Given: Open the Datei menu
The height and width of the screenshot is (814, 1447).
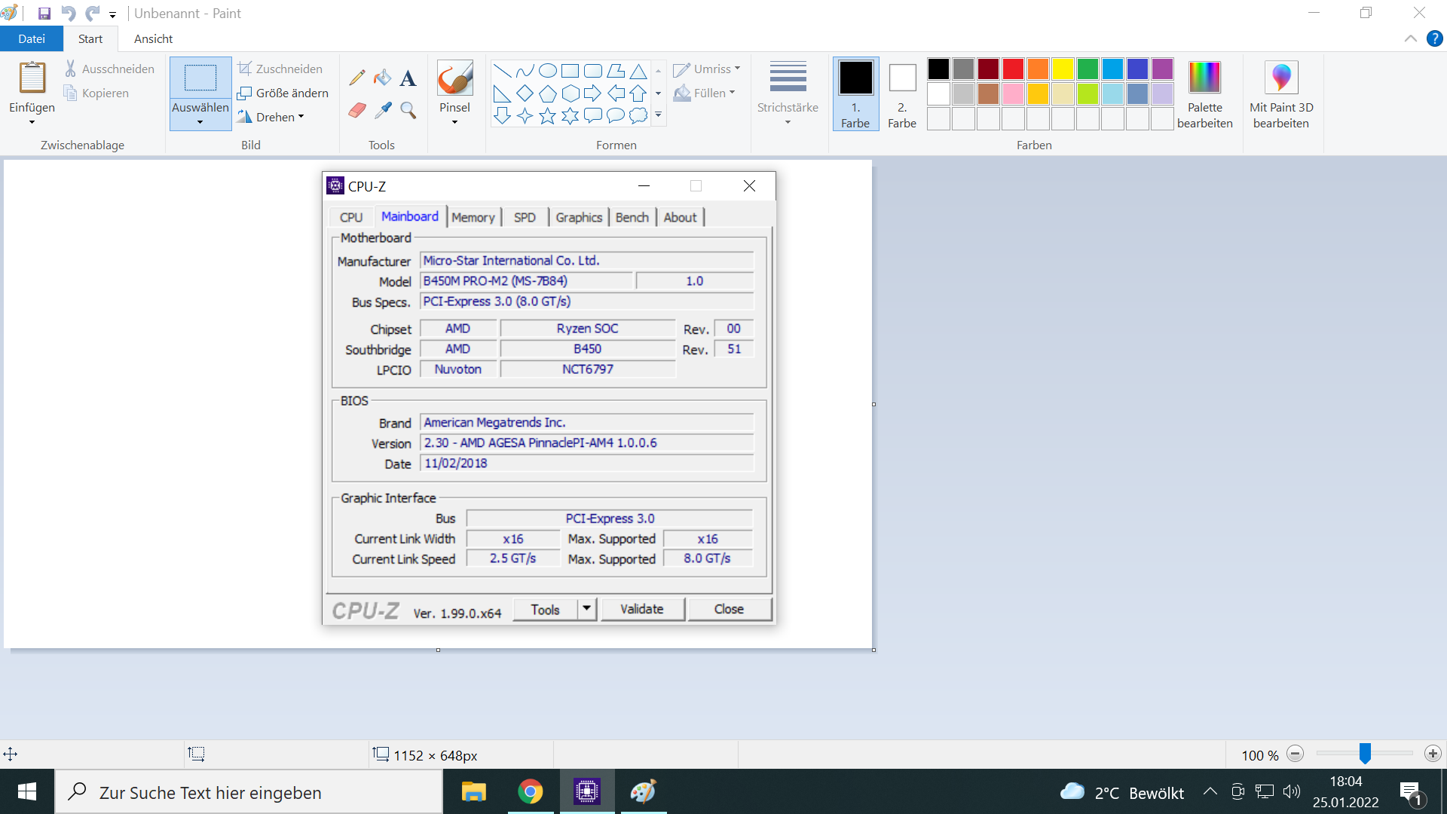Looking at the screenshot, I should (32, 39).
